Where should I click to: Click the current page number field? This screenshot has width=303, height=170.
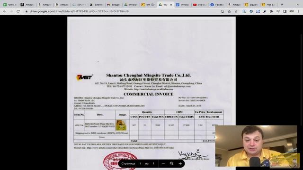140,164
